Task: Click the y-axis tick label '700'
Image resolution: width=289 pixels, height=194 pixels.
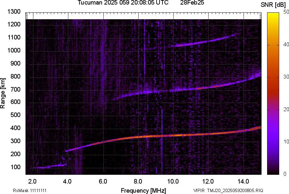Action: click(15, 90)
